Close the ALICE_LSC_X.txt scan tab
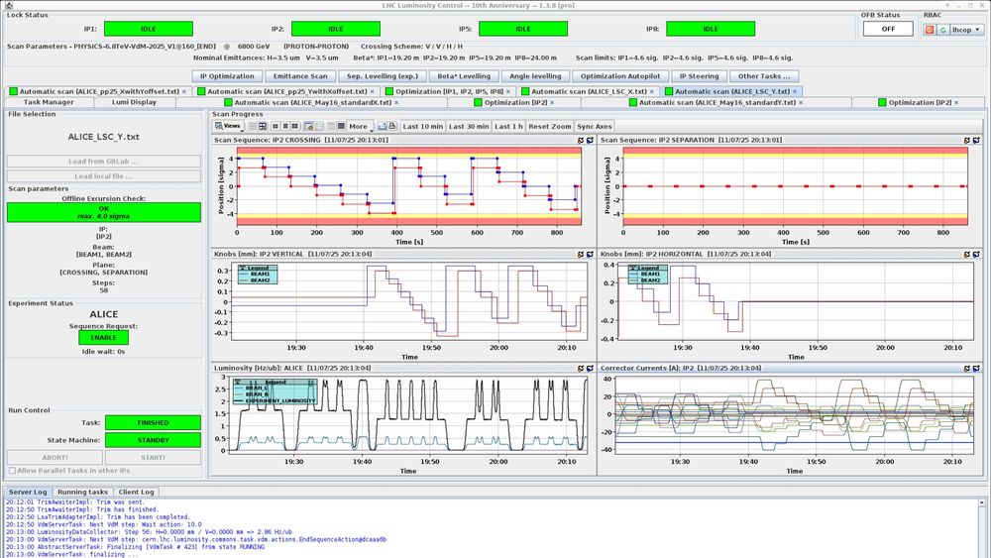Image resolution: width=991 pixels, height=558 pixels. [652, 91]
